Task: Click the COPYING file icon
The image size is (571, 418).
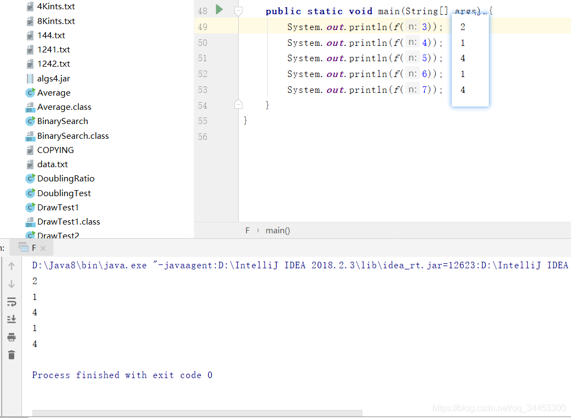Action: pos(30,150)
